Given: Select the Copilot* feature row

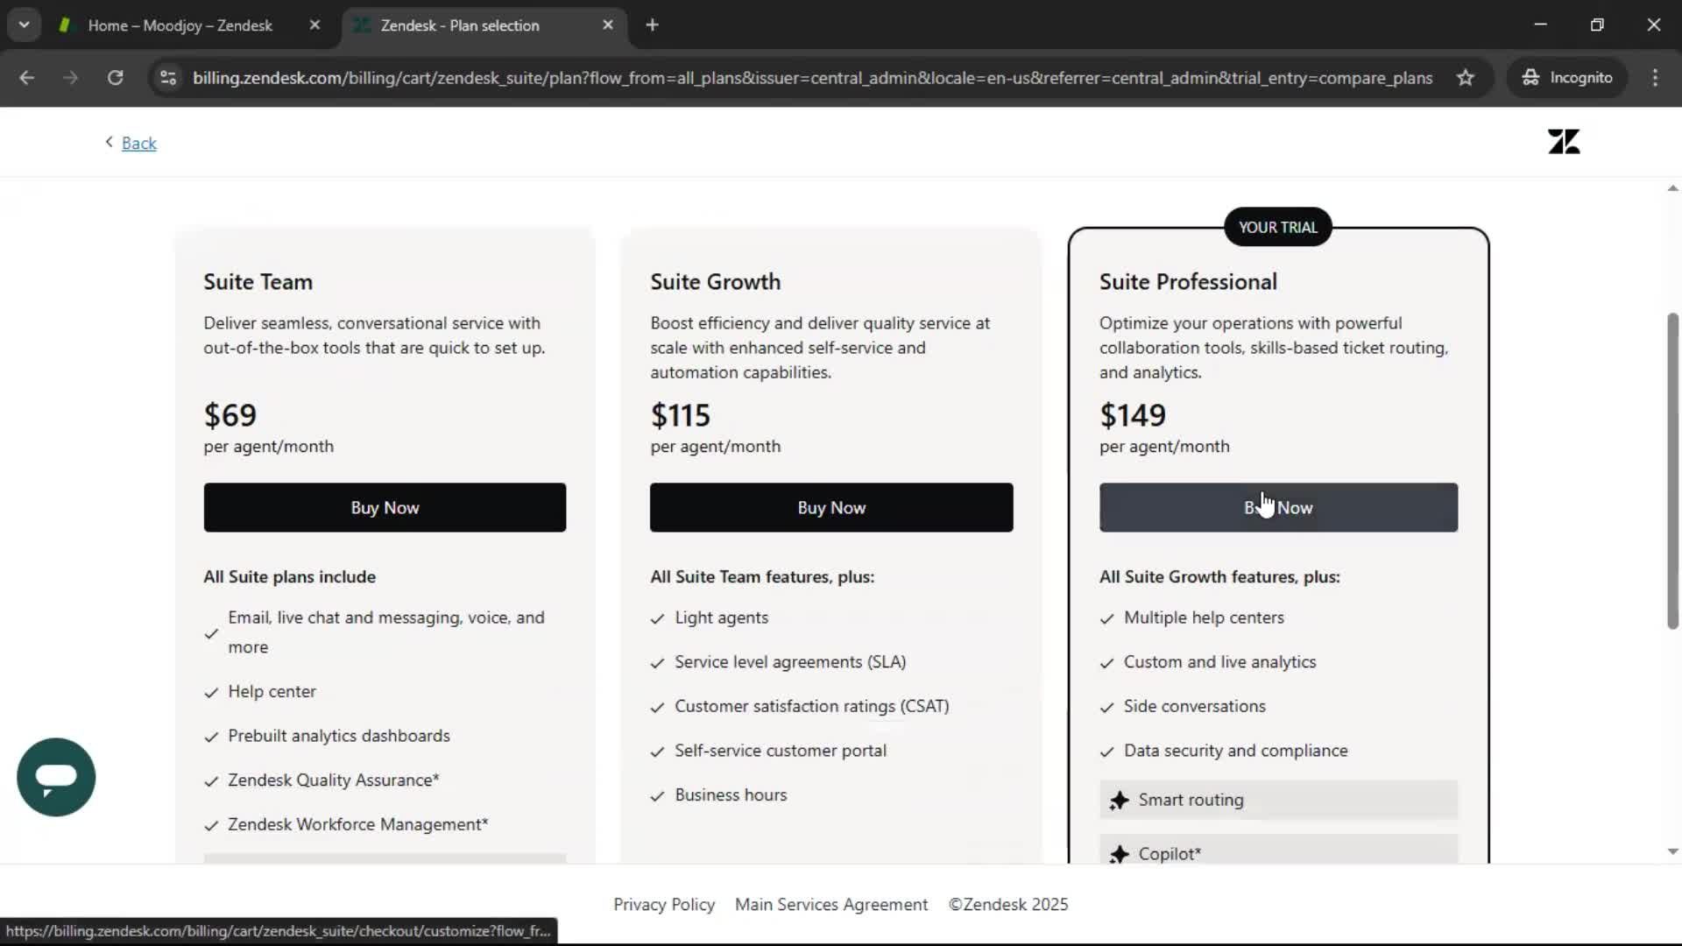Looking at the screenshot, I should (x=1278, y=849).
